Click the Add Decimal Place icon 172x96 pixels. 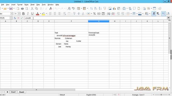(109, 14)
